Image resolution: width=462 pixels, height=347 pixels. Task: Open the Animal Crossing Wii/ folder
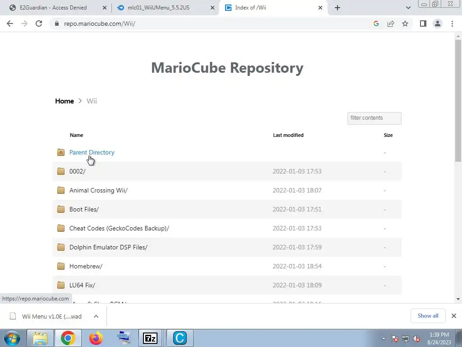[x=98, y=190]
